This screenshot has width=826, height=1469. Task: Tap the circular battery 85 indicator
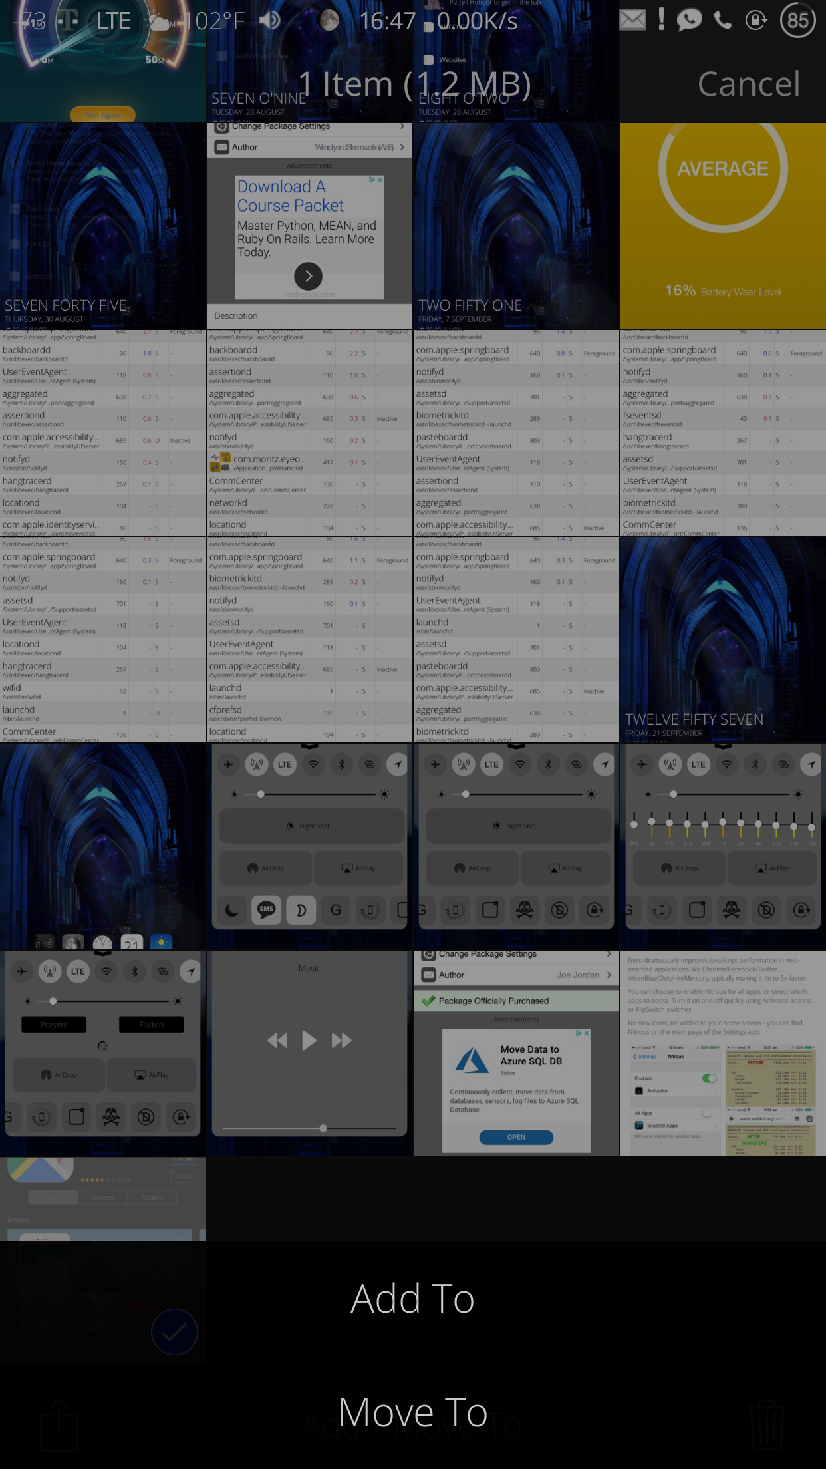click(x=797, y=21)
